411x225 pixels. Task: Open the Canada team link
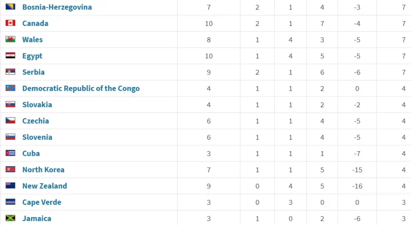point(35,23)
